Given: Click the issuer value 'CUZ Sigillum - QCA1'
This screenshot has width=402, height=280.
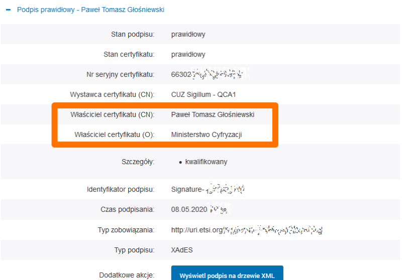Looking at the screenshot, I should pos(204,94).
